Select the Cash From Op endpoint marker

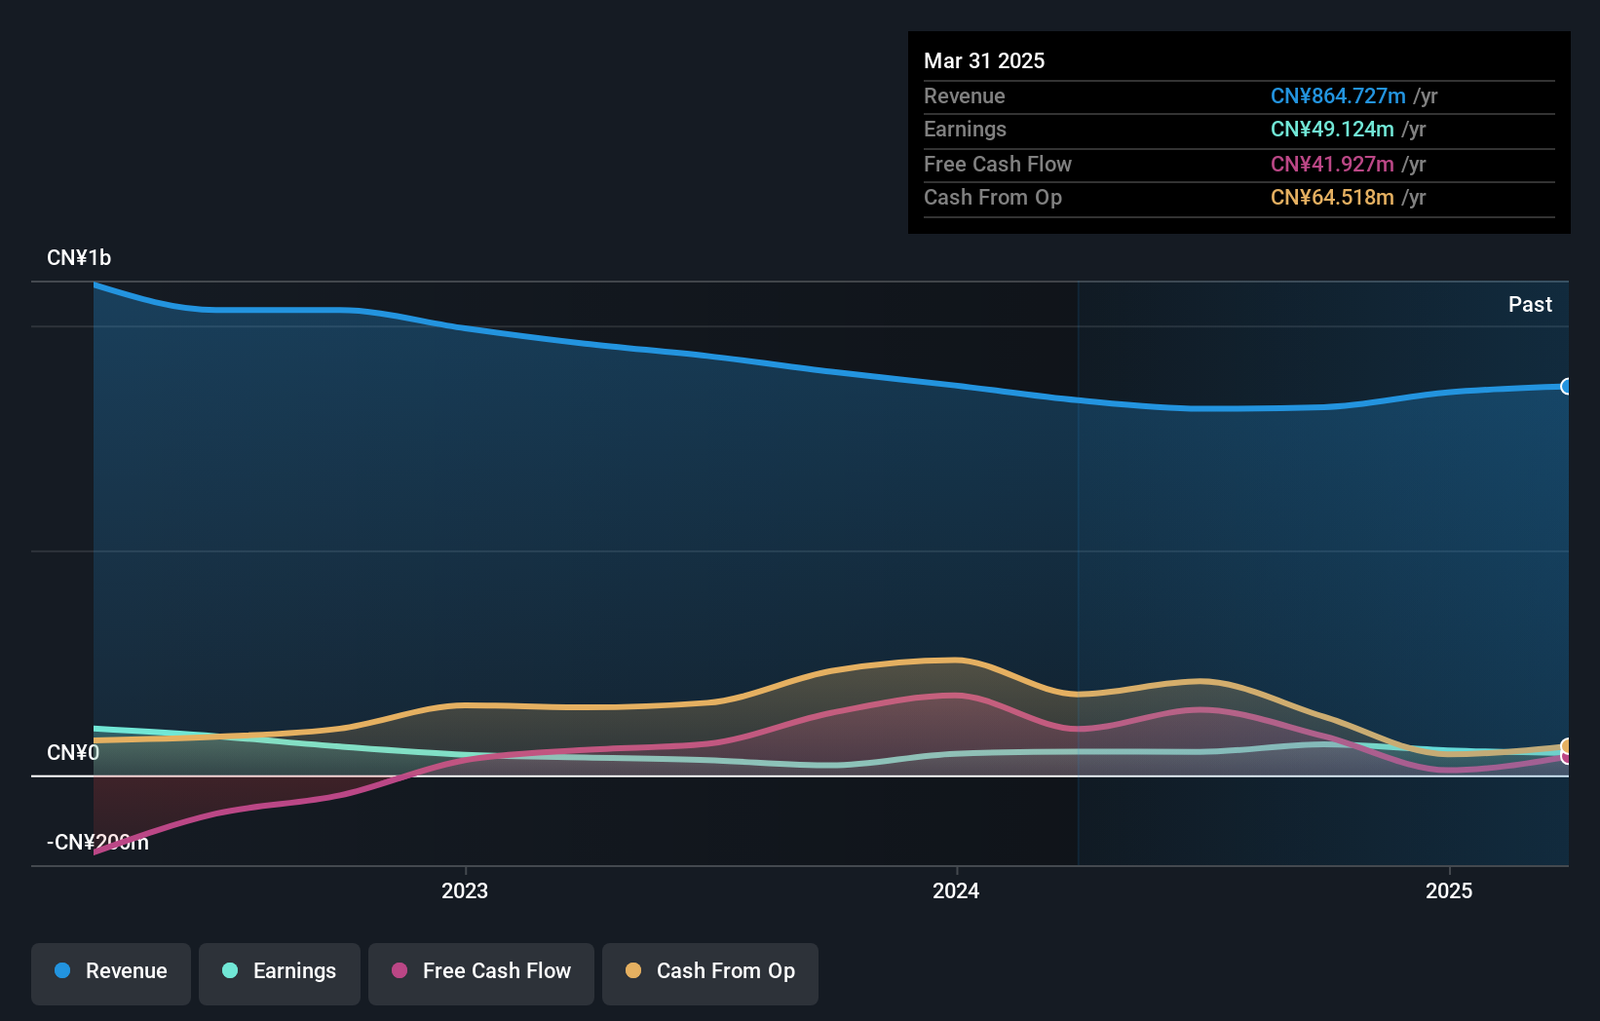coord(1566,747)
